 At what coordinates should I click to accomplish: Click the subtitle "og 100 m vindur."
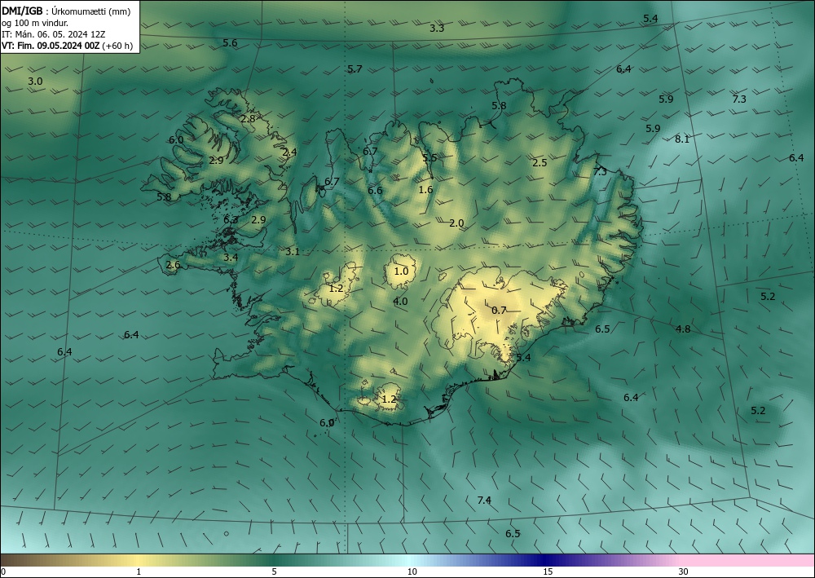(35, 23)
